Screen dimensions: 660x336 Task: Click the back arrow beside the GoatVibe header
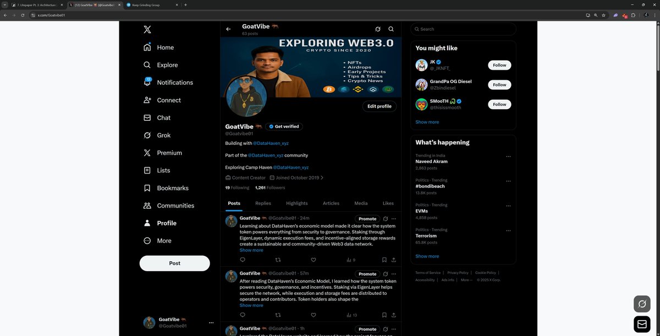[228, 29]
